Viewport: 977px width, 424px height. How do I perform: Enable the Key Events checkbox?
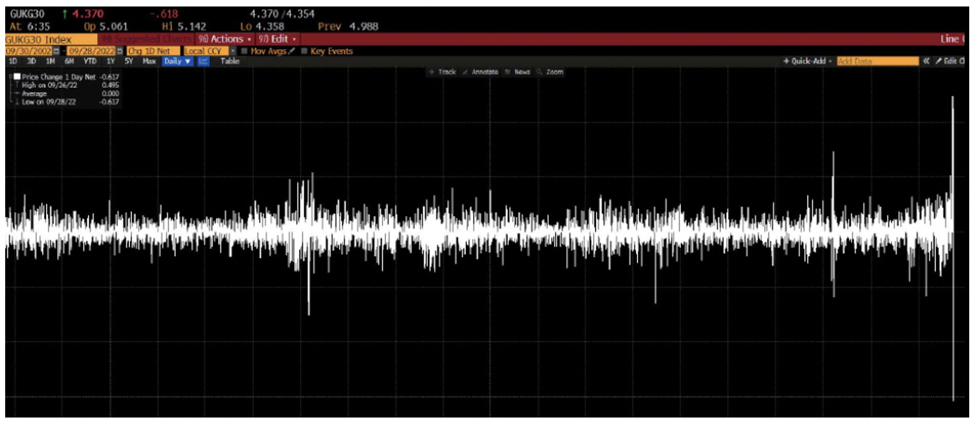305,51
